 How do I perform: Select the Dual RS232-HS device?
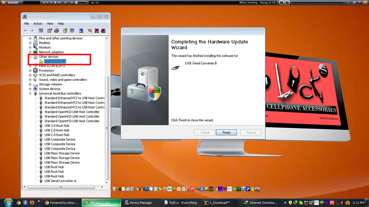pyautogui.click(x=55, y=61)
